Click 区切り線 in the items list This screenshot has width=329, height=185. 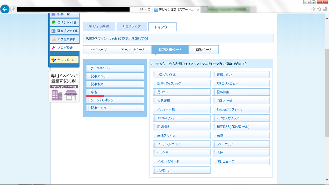(x=181, y=127)
